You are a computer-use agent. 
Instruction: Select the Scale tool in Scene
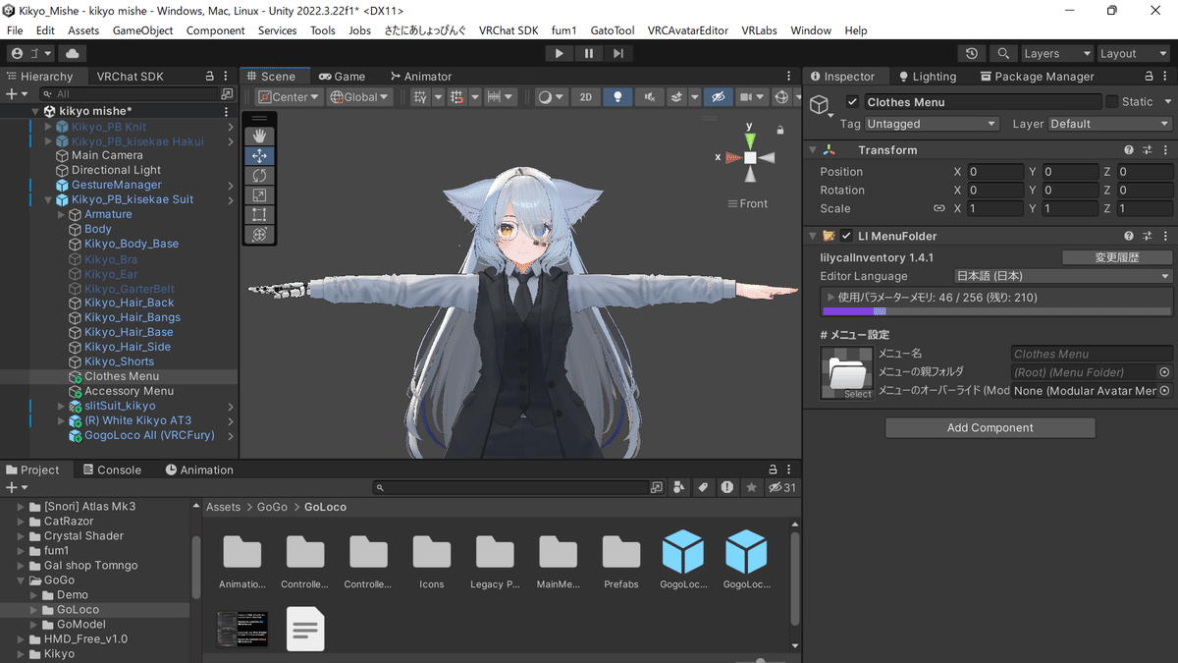[x=260, y=195]
